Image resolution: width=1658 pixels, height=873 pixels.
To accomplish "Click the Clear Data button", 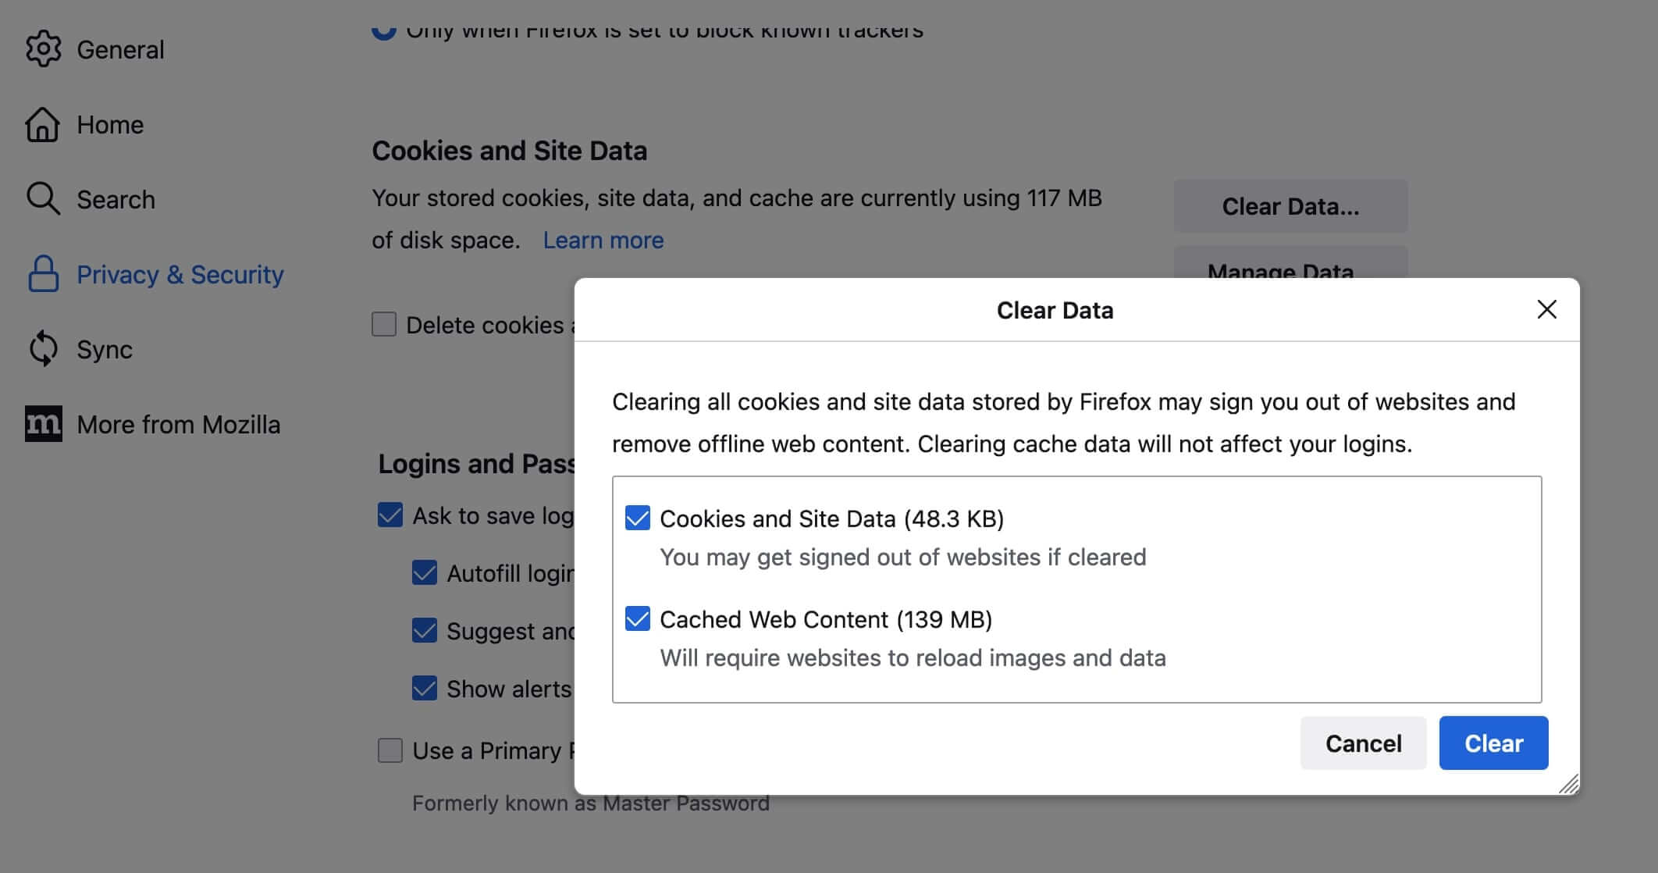I will pyautogui.click(x=1290, y=206).
